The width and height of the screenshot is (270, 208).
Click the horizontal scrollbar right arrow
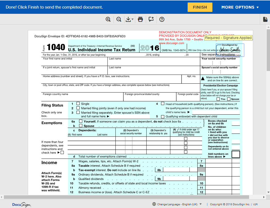[264, 197]
